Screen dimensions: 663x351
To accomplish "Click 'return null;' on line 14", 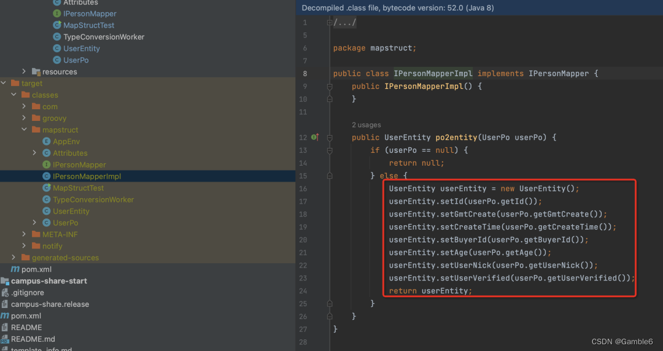I will pos(416,163).
